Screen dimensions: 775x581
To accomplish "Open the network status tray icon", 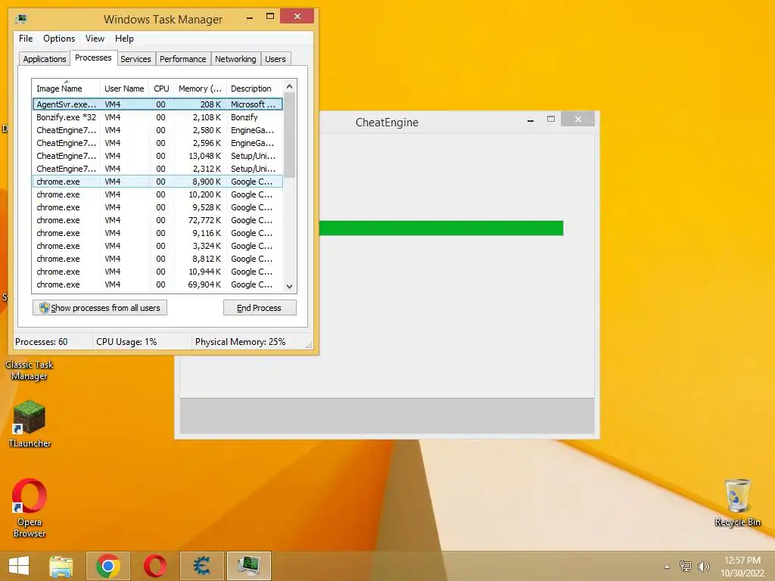I will pyautogui.click(x=685, y=566).
